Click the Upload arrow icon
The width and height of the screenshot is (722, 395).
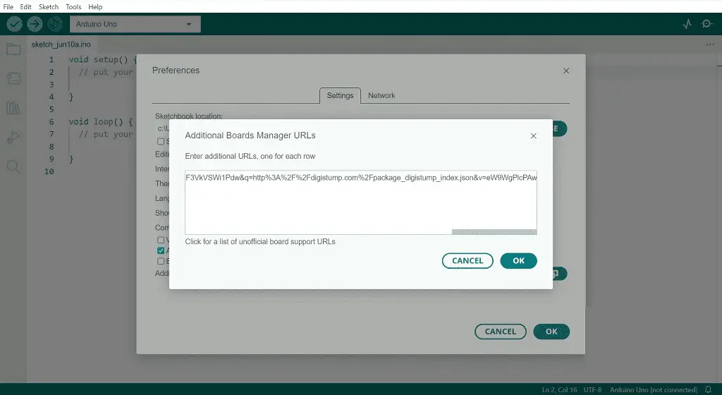35,24
